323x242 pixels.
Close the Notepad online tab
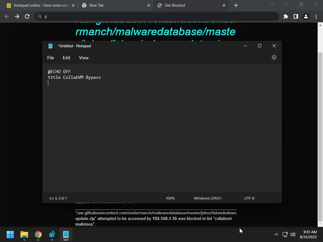(73, 5)
